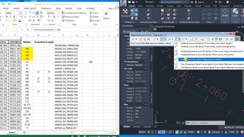This screenshot has width=244, height=137.
Task: Select the Sheet1 worksheet tab
Action: [12, 132]
